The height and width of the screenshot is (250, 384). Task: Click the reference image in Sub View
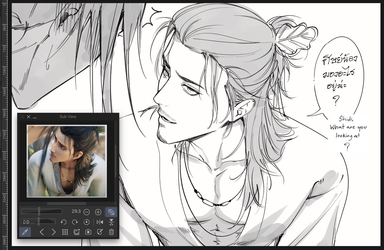67,161
